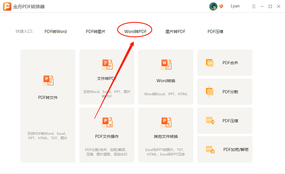The height and width of the screenshot is (174, 285).
Task: Click the PDF分割 label
Action: click(x=230, y=92)
